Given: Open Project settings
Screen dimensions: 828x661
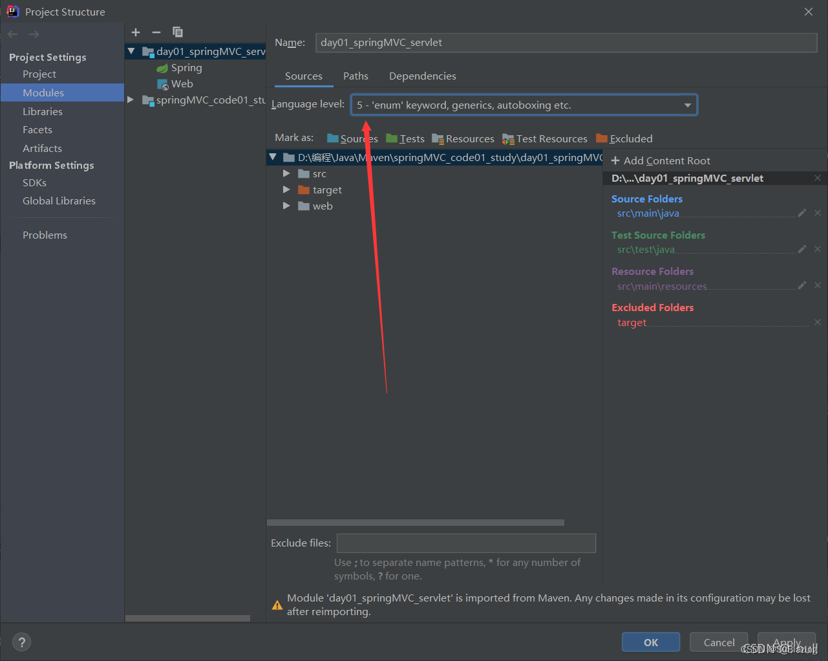Looking at the screenshot, I should pos(39,74).
